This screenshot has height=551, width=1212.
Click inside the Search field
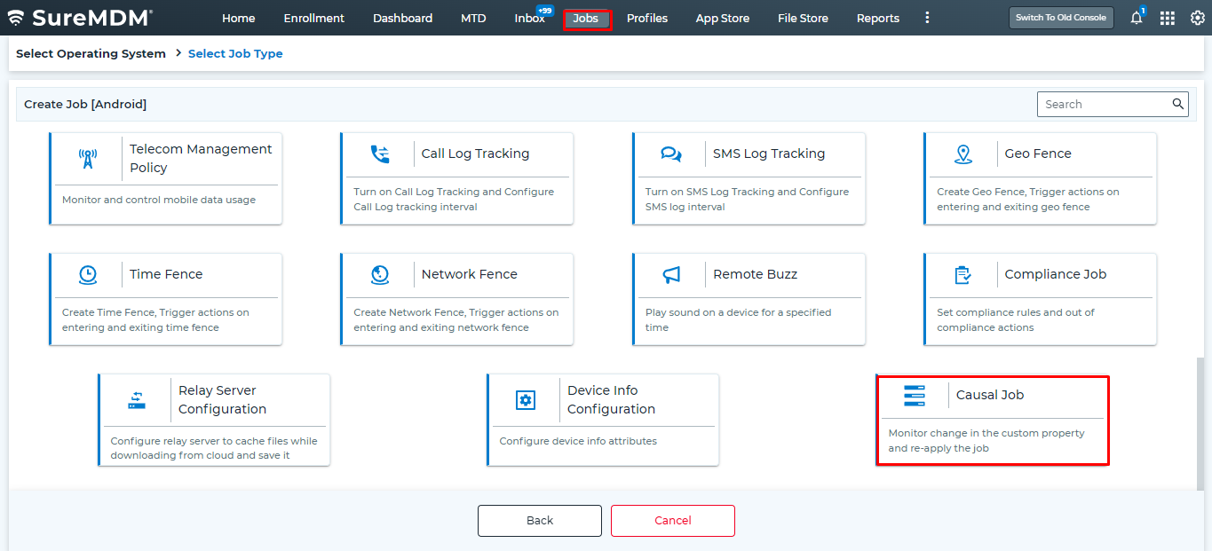[x=1101, y=104]
